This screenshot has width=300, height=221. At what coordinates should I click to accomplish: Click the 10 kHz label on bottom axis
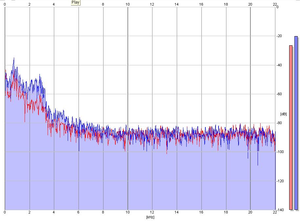tap(127, 213)
